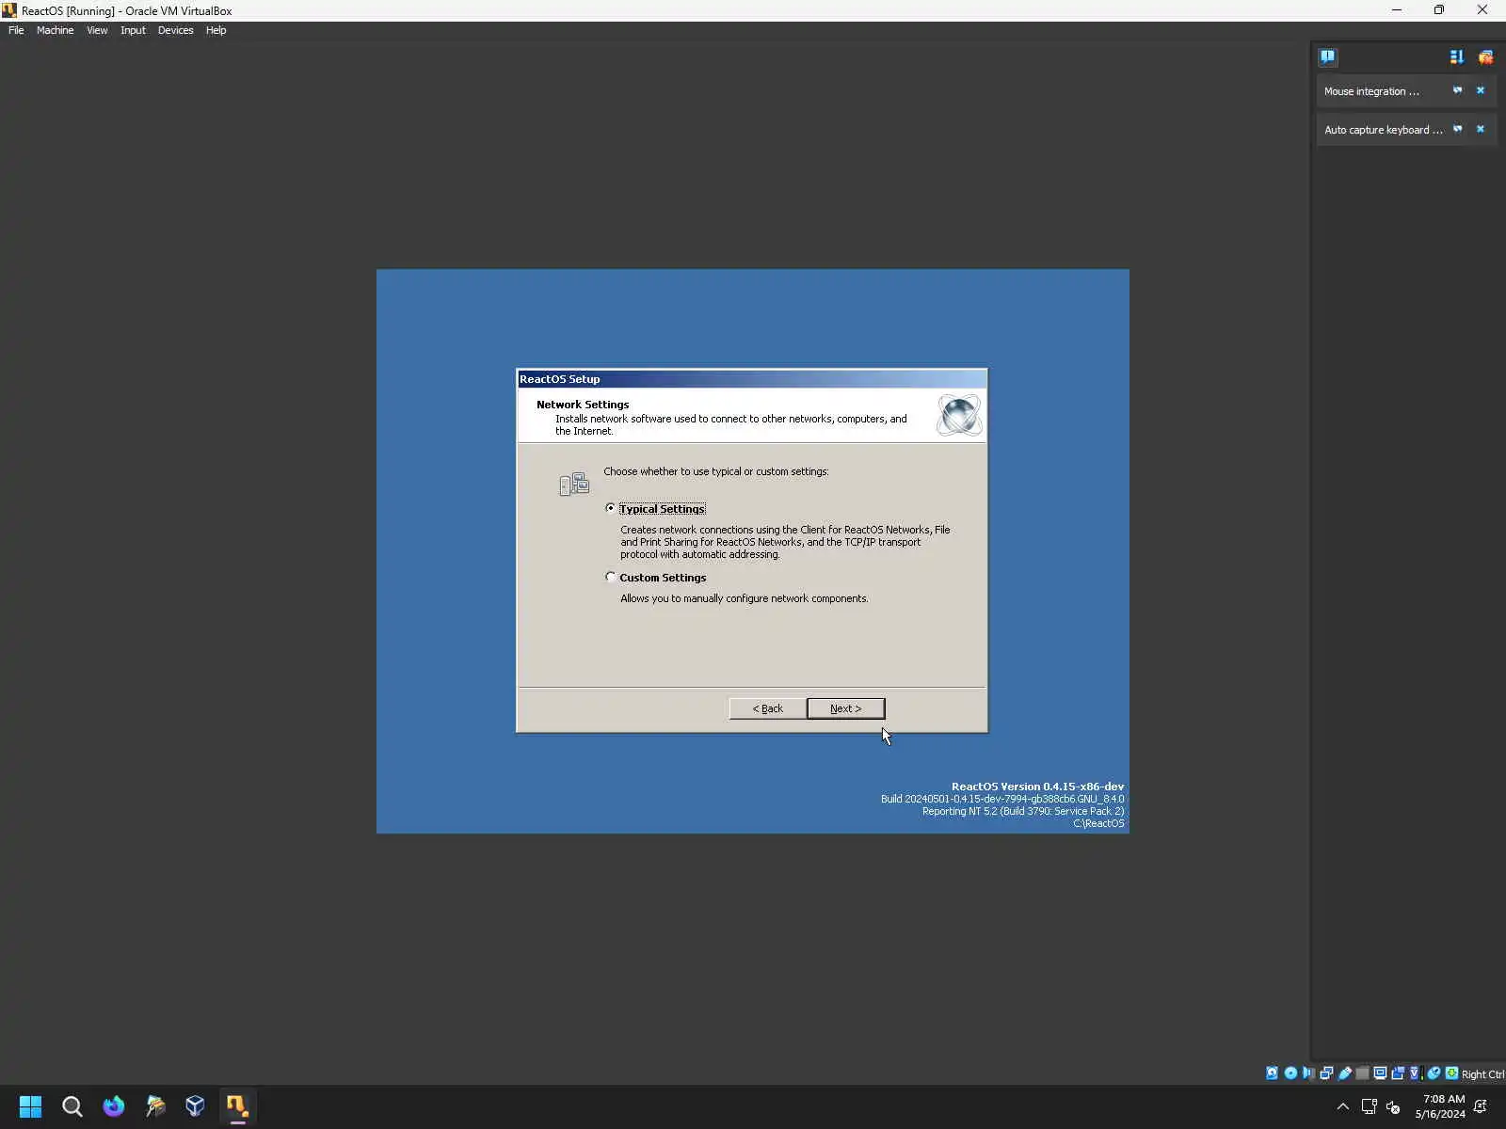The image size is (1506, 1129).
Task: Click the Right Ctrl host key label
Action: 1482,1074
